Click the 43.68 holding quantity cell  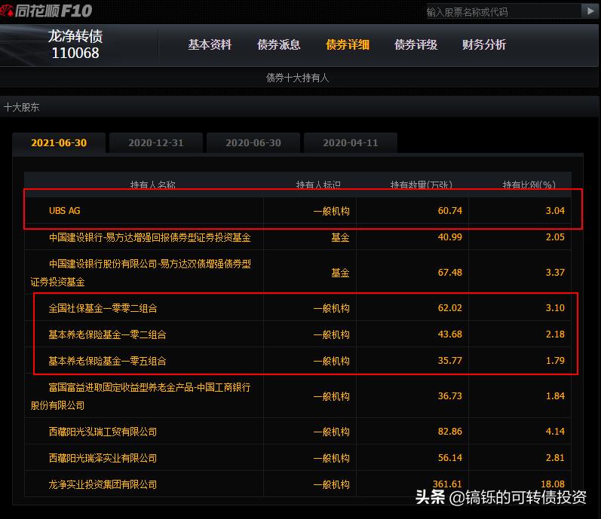(450, 334)
